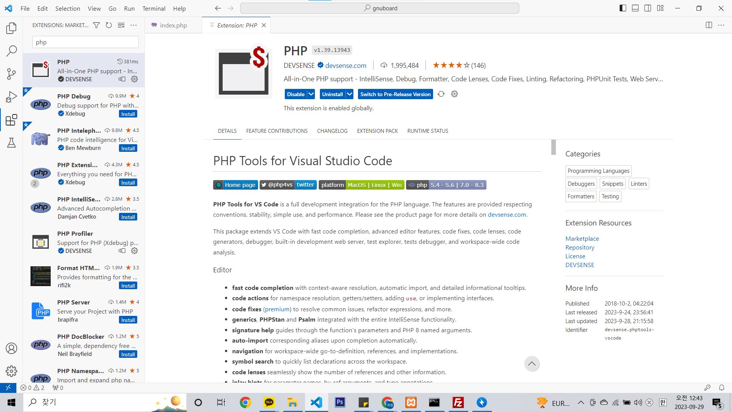Click the Home page badge
732x412 pixels.
coord(236,185)
